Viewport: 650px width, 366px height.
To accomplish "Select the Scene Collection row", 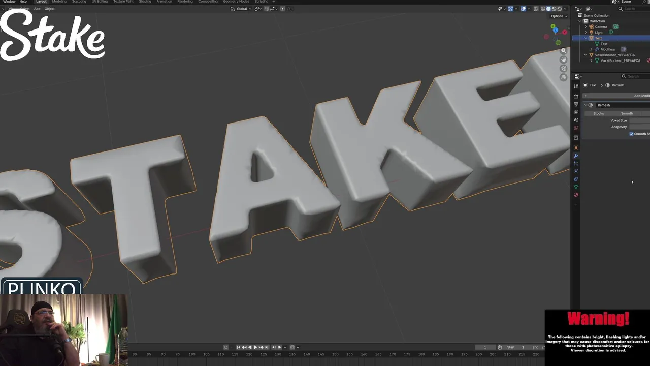I will 596,15.
